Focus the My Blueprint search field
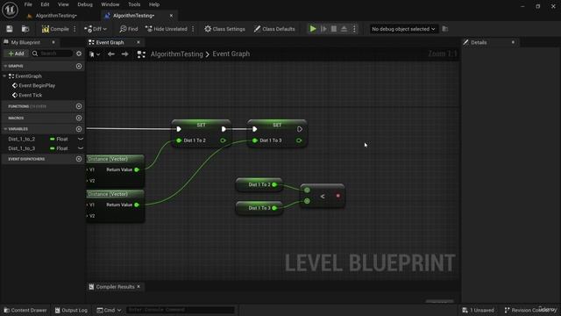 (x=53, y=54)
